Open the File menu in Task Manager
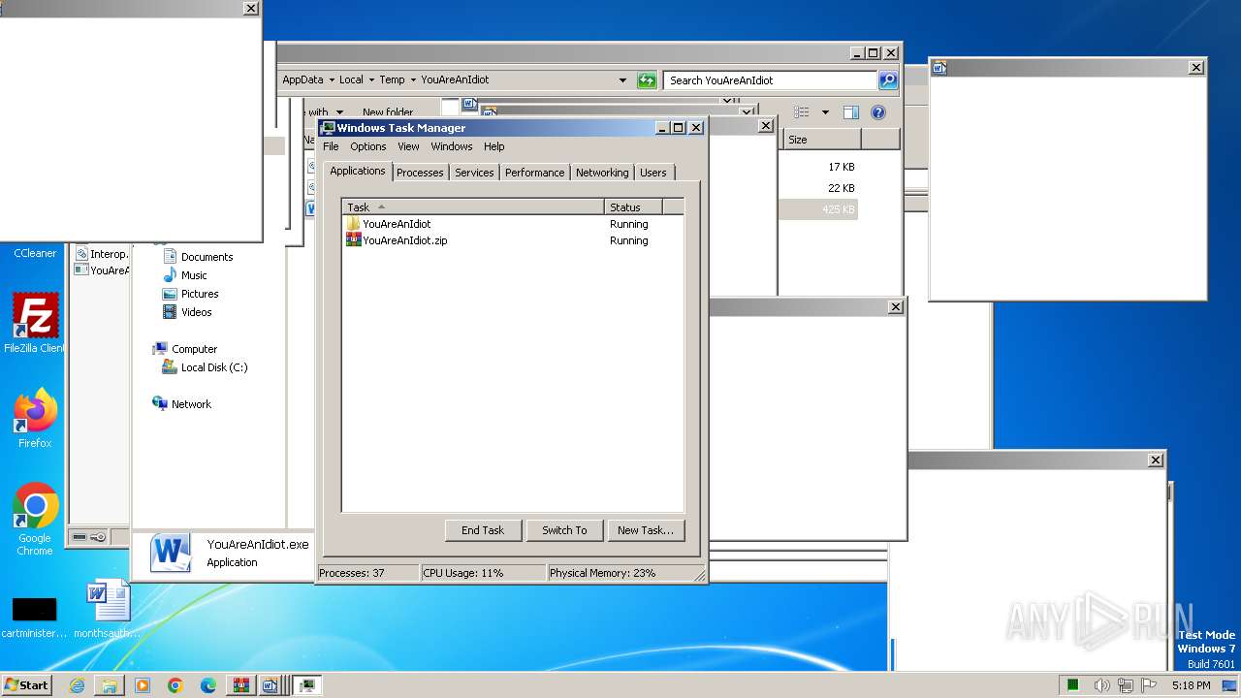 tap(331, 146)
